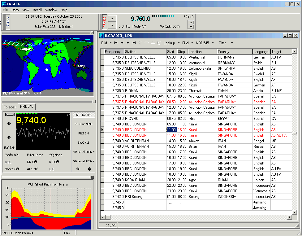The height and width of the screenshot is (236, 302).
Task: Jump to last record in database
Action: coord(134,43)
